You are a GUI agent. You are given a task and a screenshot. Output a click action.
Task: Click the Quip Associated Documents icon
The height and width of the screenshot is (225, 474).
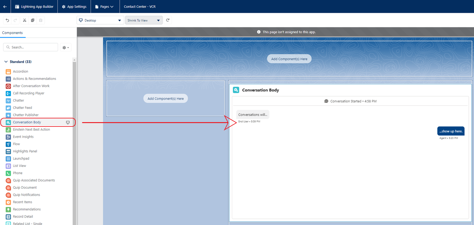coord(8,180)
